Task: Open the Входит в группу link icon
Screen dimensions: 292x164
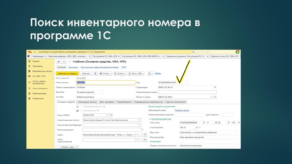Action: click(x=215, y=97)
